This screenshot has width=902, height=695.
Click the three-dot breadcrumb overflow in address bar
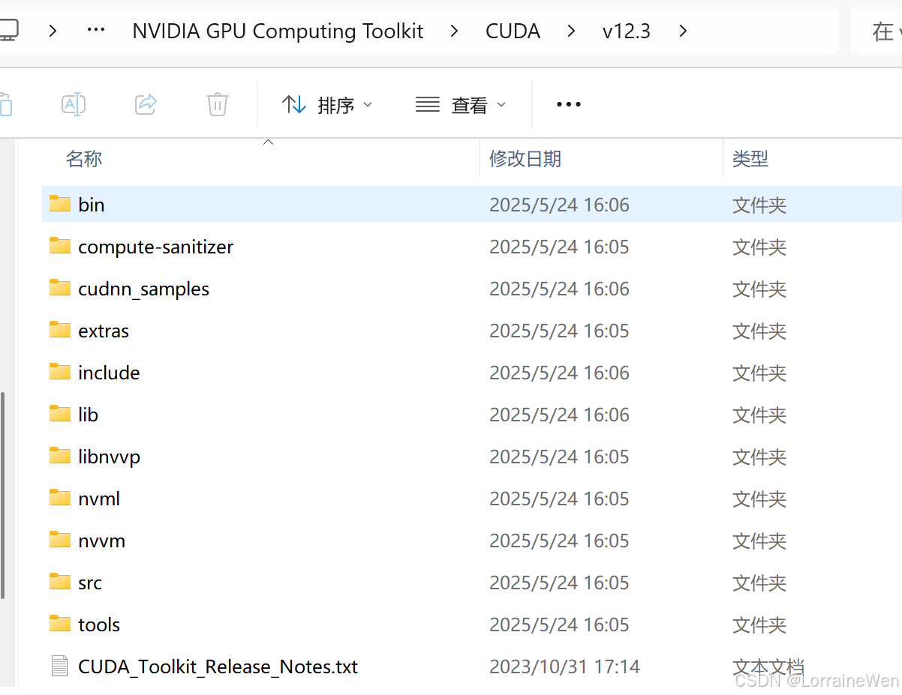[96, 31]
